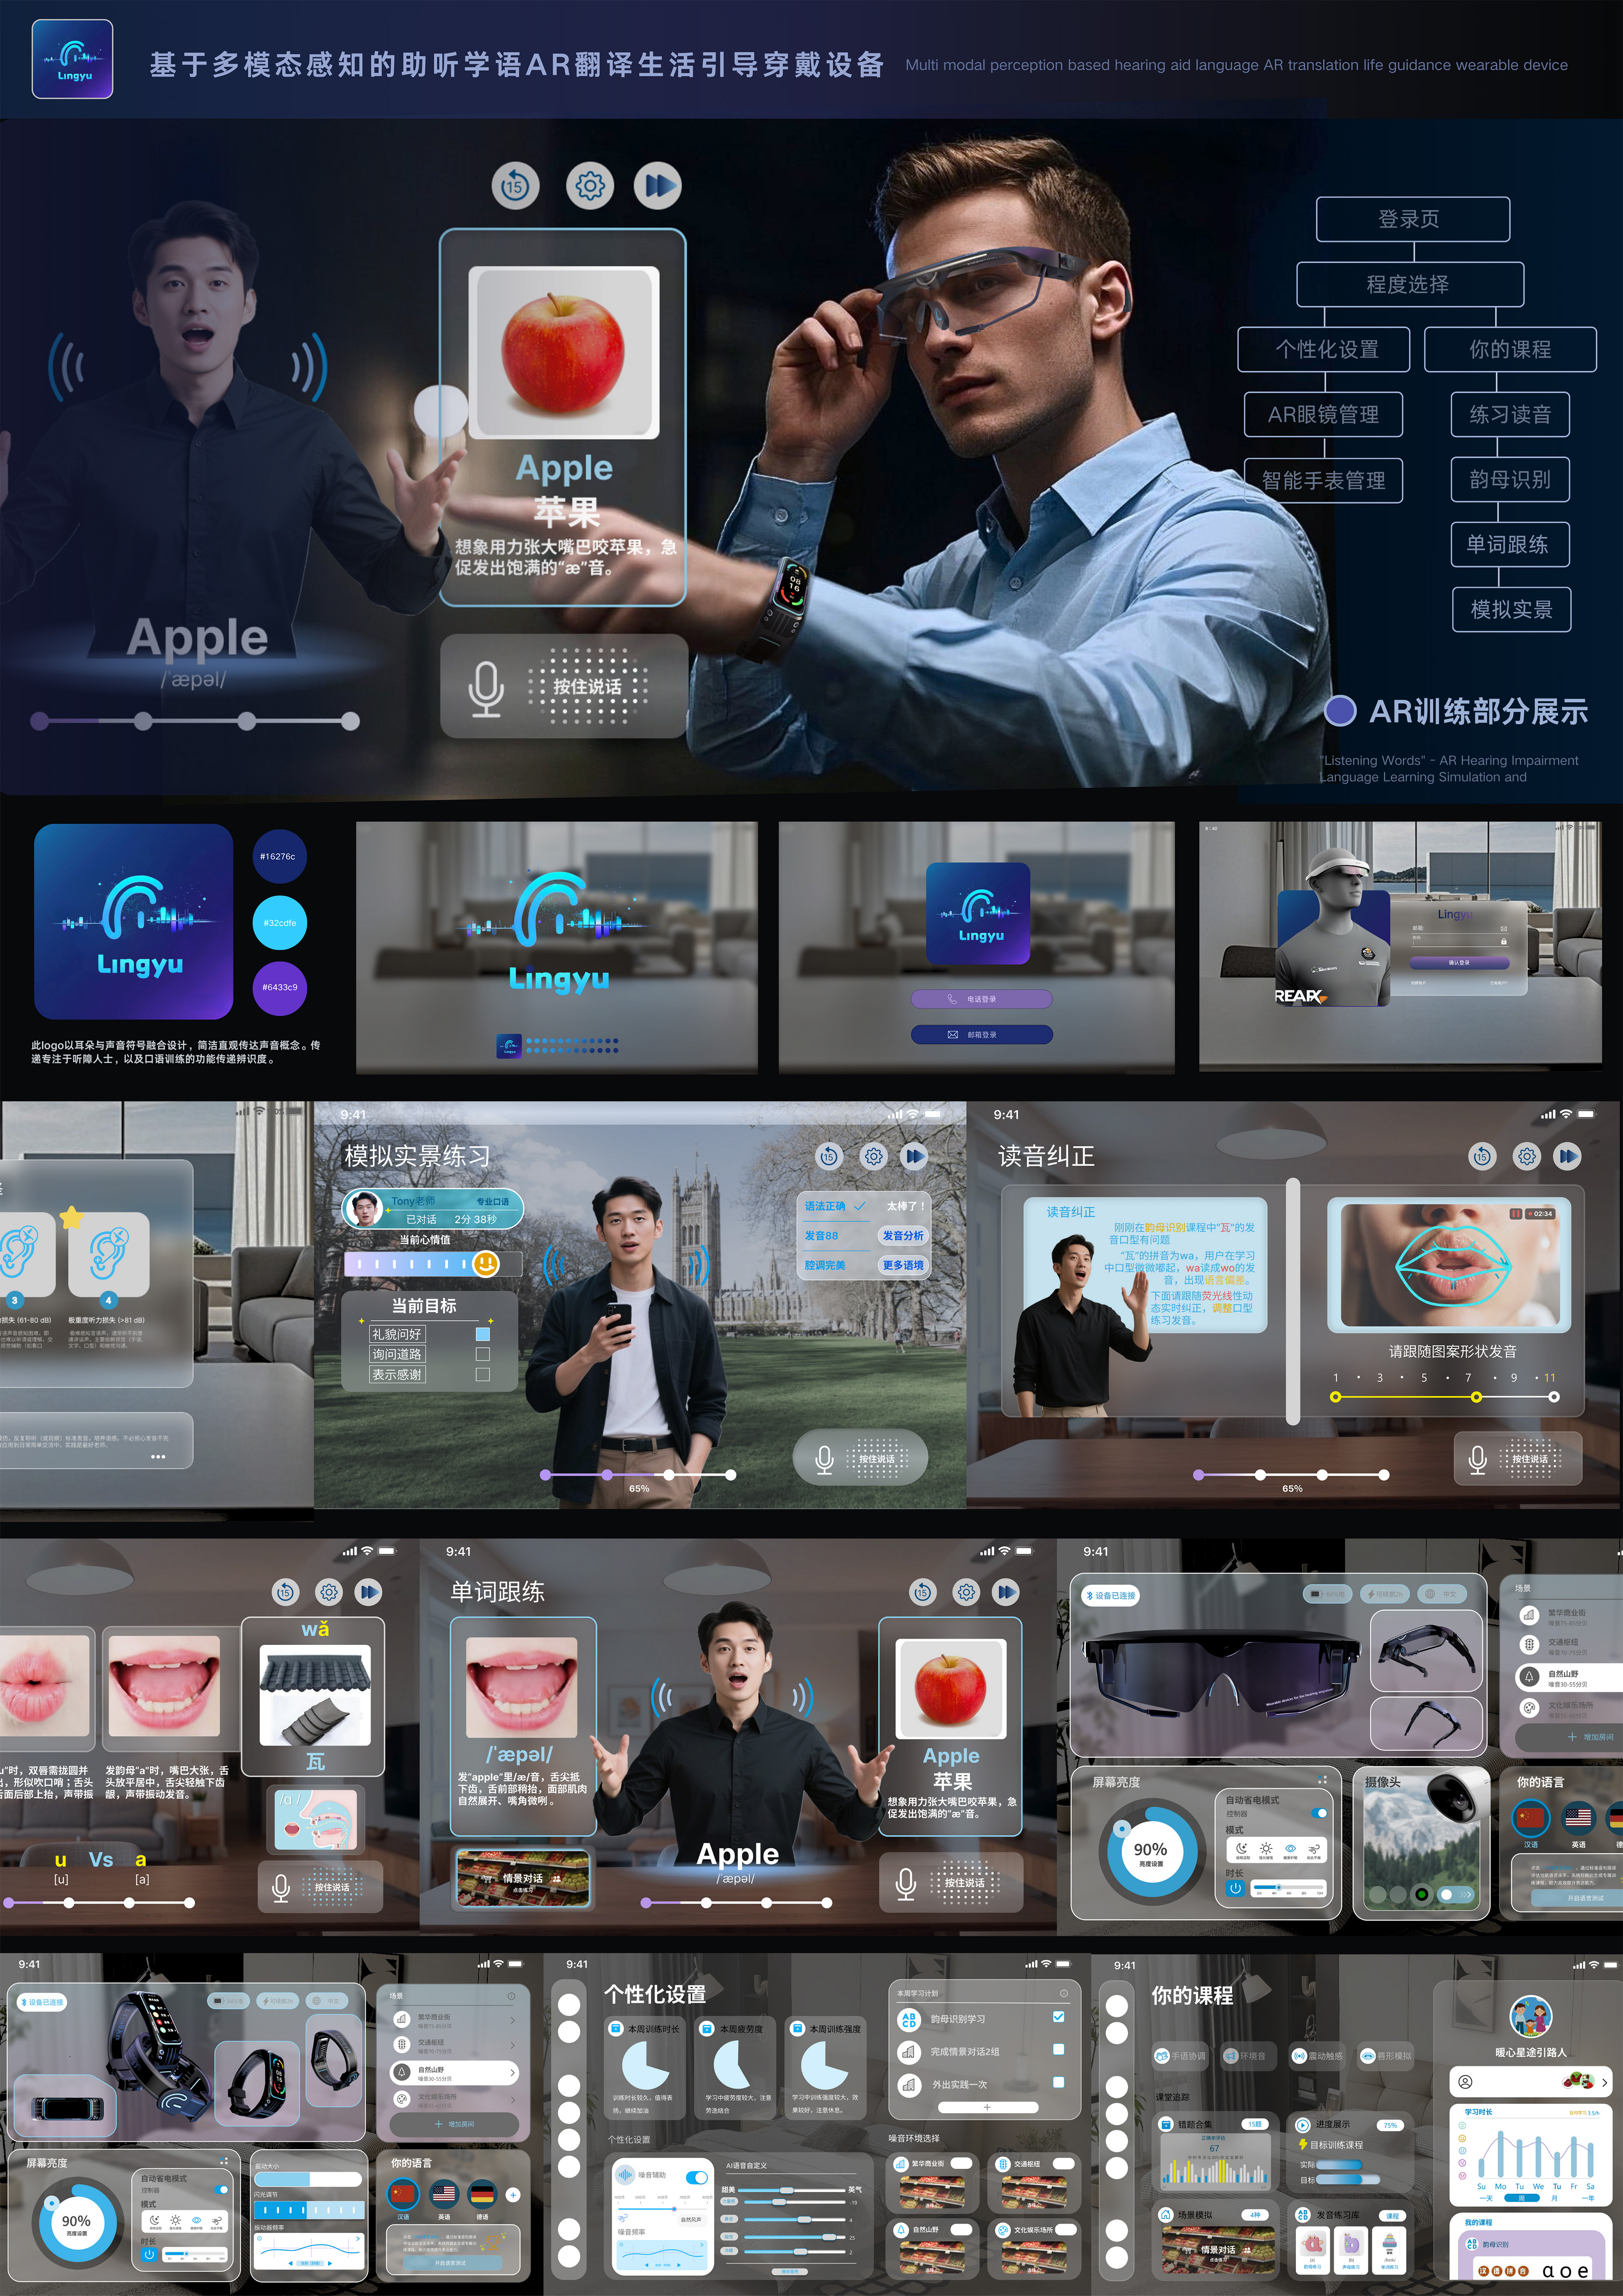Viewport: 1623px width, 2296px height.
Task: Check the 完成情景对话2组 plan checkbox
Action: pos(1059,2050)
